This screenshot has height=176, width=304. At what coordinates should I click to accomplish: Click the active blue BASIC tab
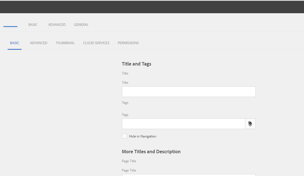pyautogui.click(x=15, y=43)
